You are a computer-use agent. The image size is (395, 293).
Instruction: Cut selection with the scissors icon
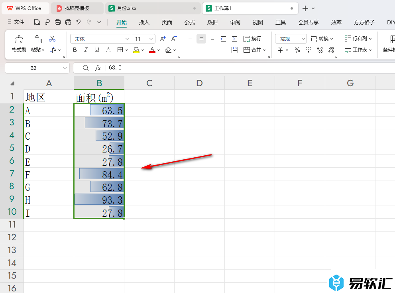coord(52,39)
